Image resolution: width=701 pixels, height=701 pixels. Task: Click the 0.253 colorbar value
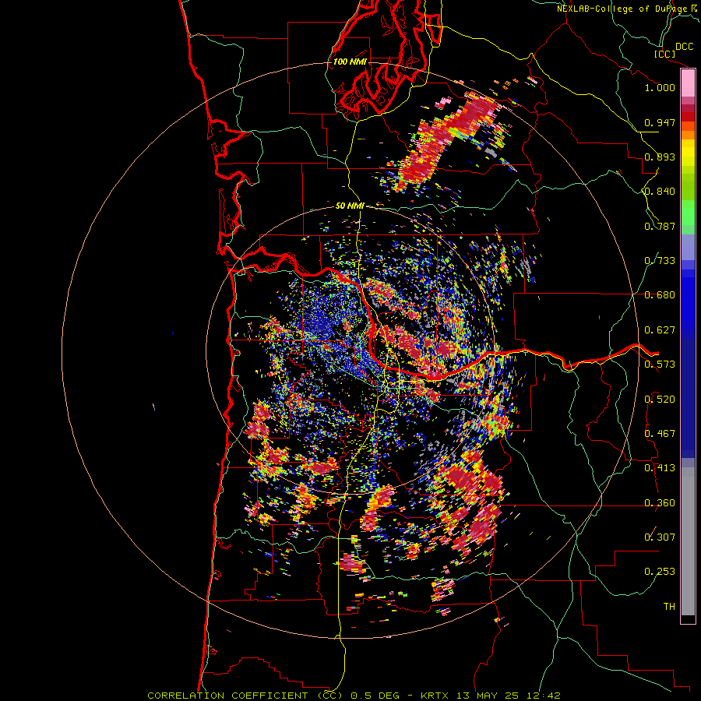660,572
